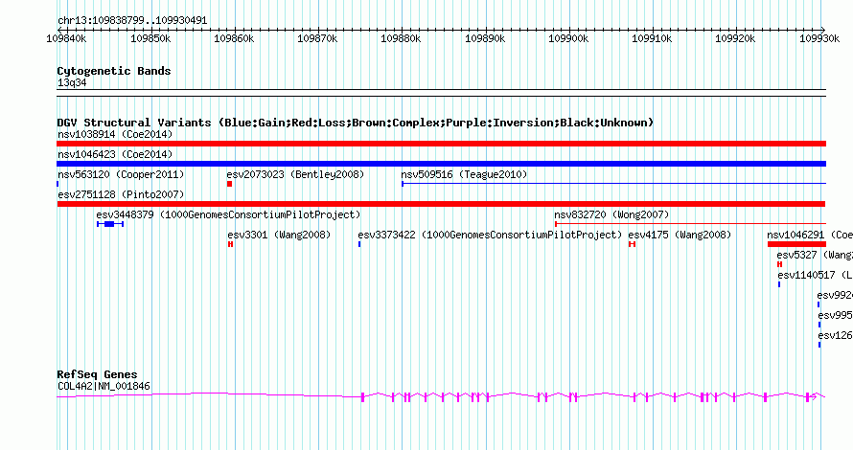Click the 109930k ruler tick label
This screenshot has height=450, width=853.
point(819,38)
